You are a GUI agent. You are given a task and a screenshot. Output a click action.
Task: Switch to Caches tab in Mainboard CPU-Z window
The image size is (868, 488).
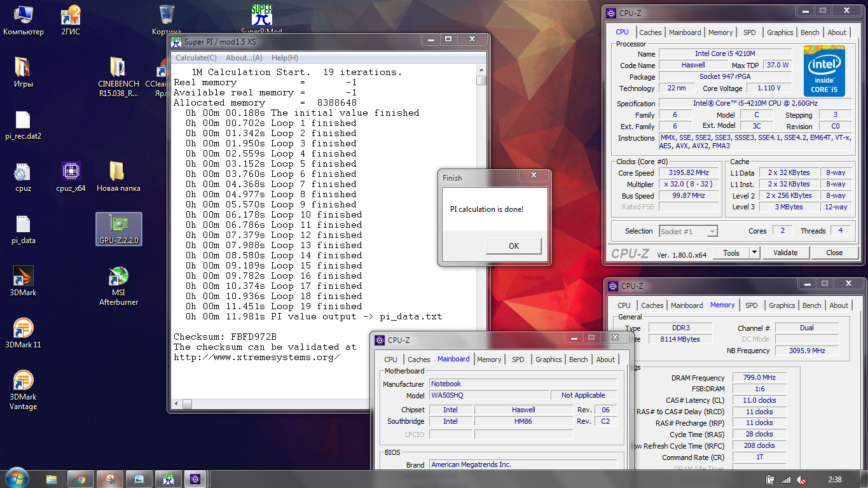point(419,359)
